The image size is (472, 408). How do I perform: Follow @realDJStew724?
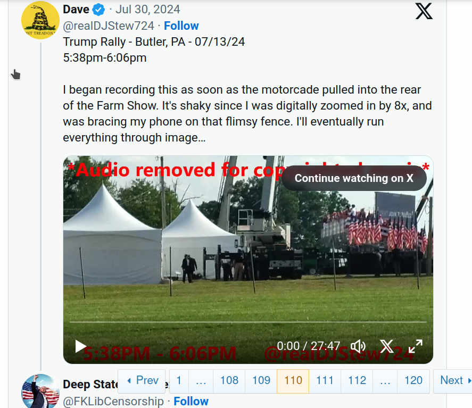pyautogui.click(x=181, y=26)
